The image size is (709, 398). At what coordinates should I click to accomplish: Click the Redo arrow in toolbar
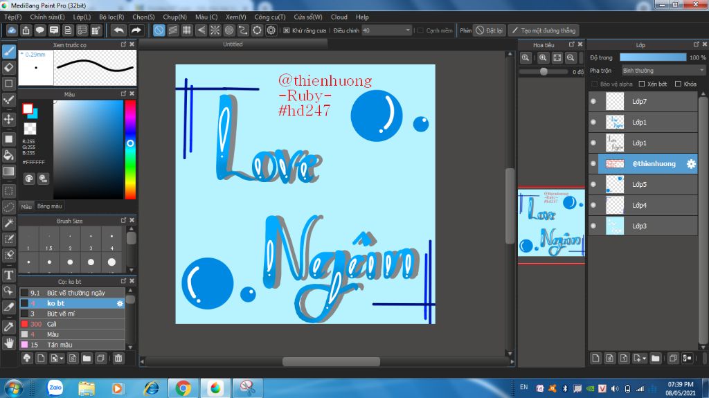pos(136,30)
